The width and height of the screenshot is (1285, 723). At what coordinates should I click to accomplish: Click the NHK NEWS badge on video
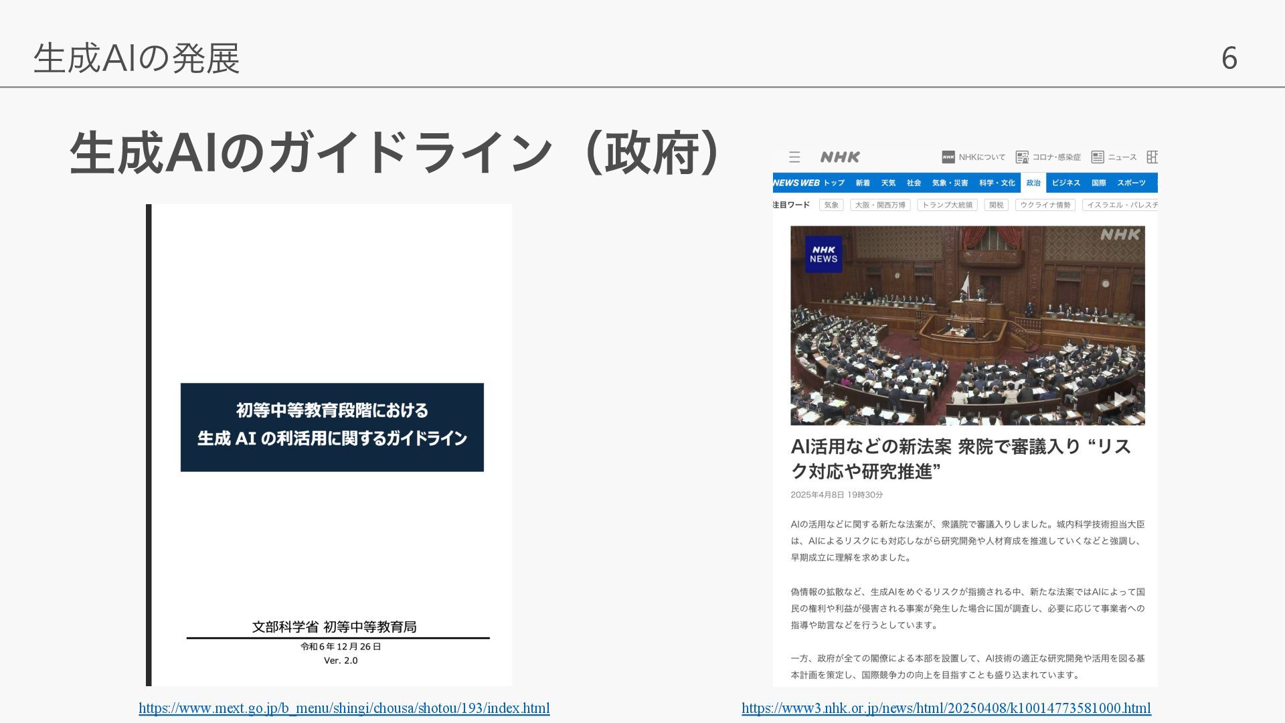pos(823,254)
